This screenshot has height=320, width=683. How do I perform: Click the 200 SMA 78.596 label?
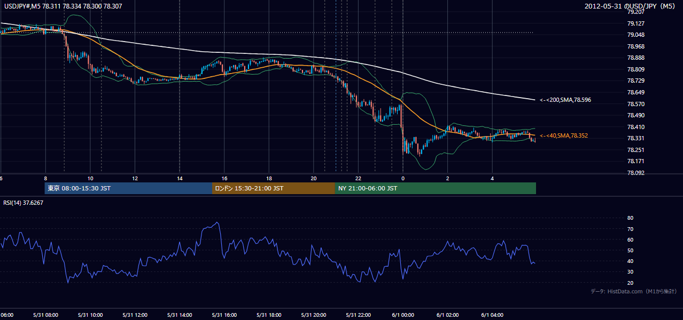pos(565,100)
